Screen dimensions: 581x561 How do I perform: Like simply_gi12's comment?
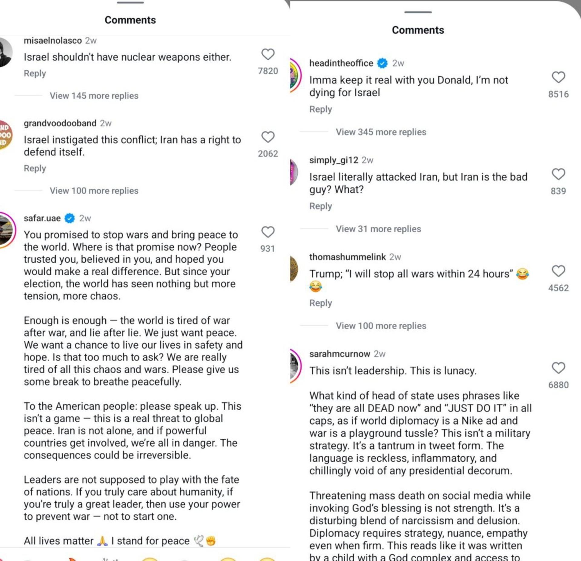click(x=558, y=174)
